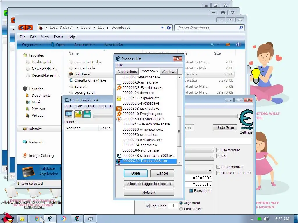
Task: Enable the Lua formula checkbox
Action: [x=218, y=150]
